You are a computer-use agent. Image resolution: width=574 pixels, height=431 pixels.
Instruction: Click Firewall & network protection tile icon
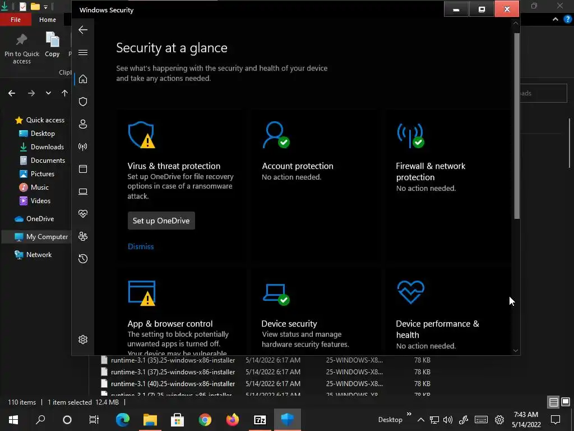pyautogui.click(x=411, y=136)
